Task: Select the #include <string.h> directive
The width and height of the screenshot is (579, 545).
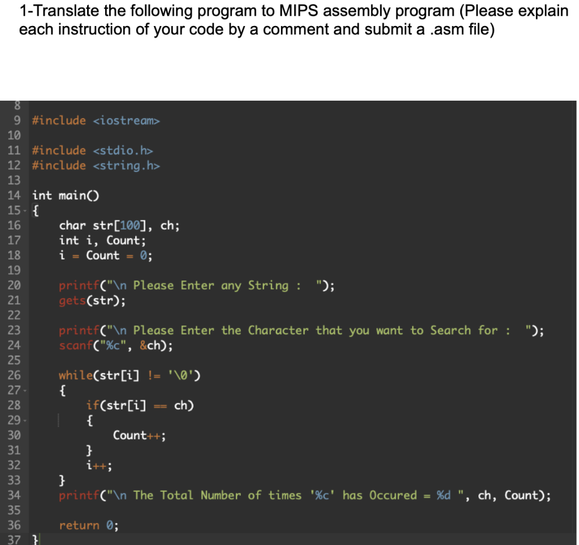Action: 95,165
